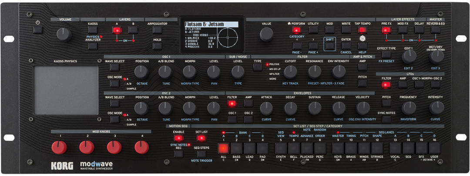Select the Amp button in Amp & Pitch

coord(363,67)
